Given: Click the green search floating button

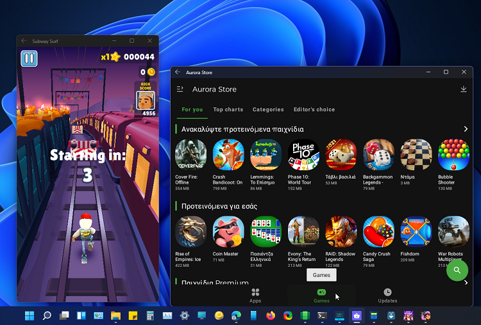Looking at the screenshot, I should (457, 270).
